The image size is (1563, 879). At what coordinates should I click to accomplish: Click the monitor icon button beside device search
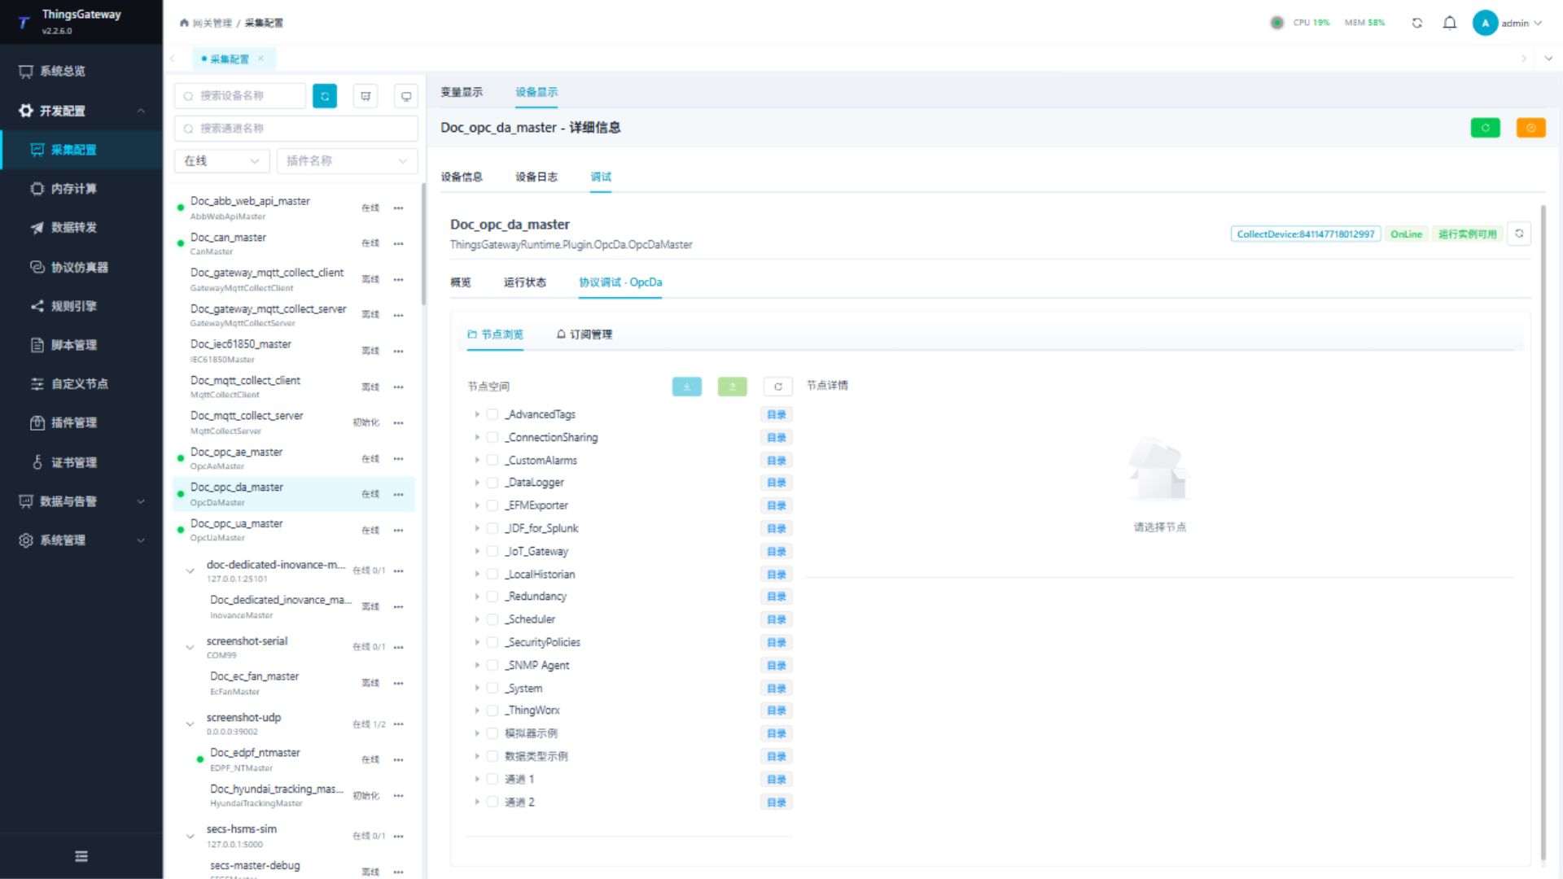click(405, 96)
